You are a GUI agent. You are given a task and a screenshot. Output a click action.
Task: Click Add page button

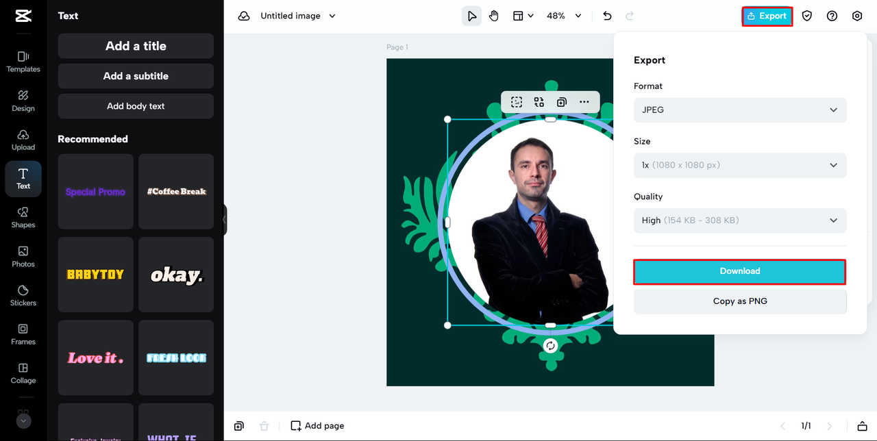[x=317, y=426]
